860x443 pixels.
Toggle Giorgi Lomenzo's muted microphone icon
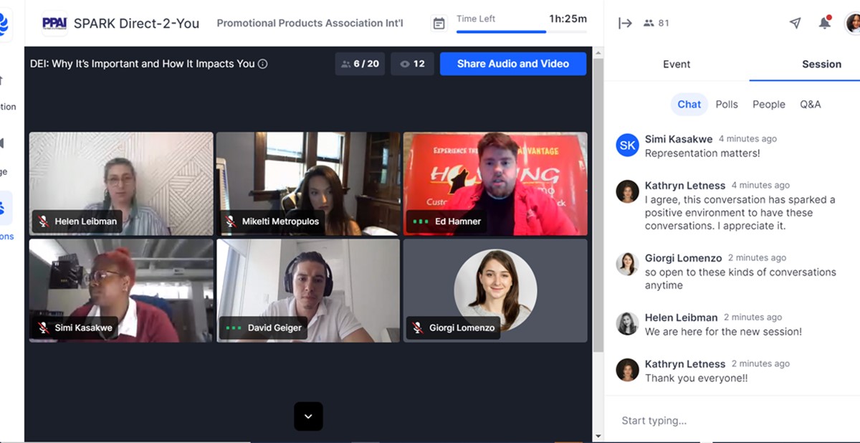tap(418, 328)
